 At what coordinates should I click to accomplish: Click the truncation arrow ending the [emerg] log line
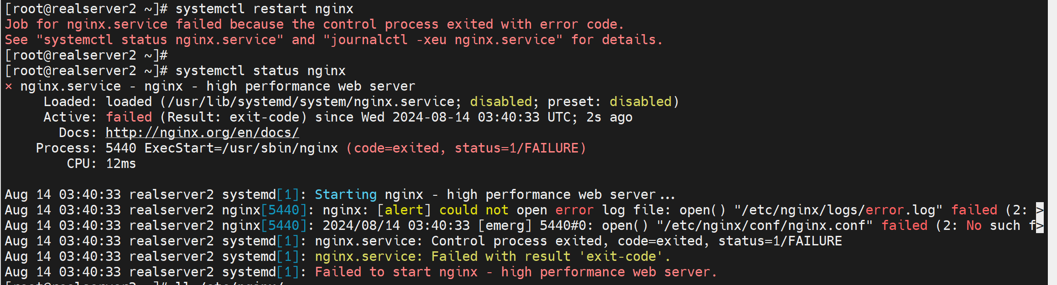click(1040, 225)
